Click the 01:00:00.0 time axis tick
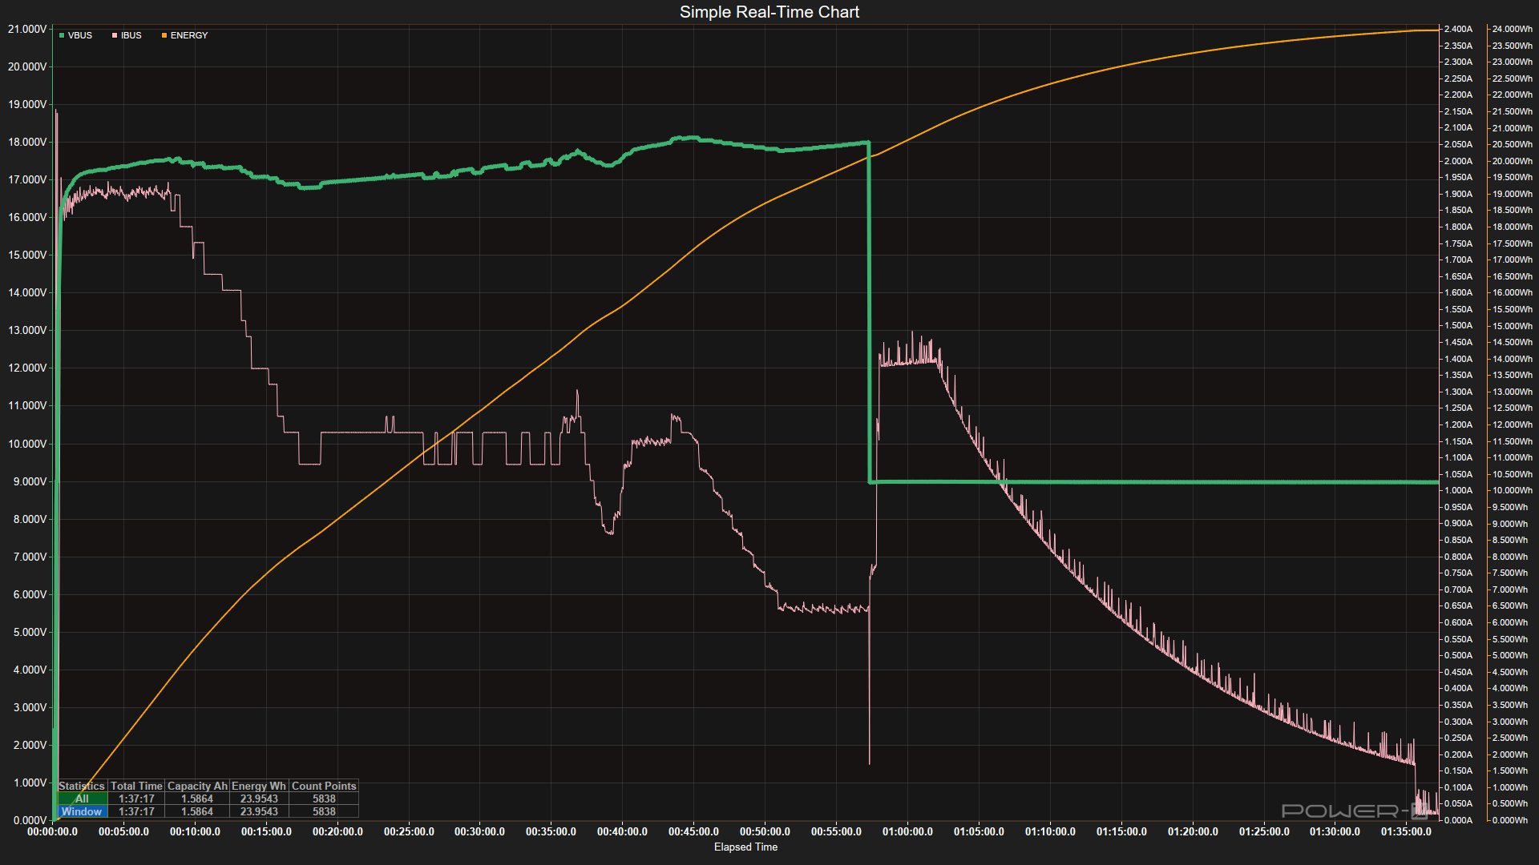This screenshot has height=865, width=1539. [x=907, y=831]
